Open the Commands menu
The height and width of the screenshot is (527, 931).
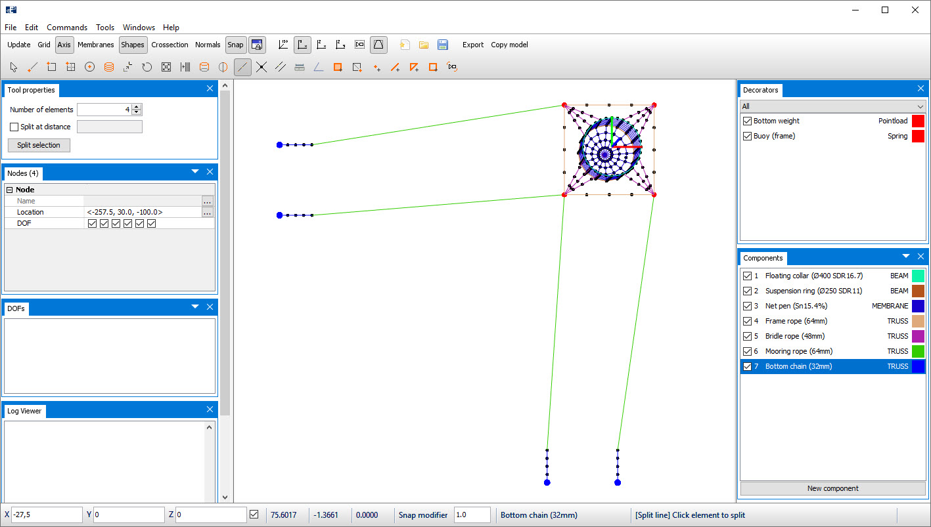click(x=67, y=28)
